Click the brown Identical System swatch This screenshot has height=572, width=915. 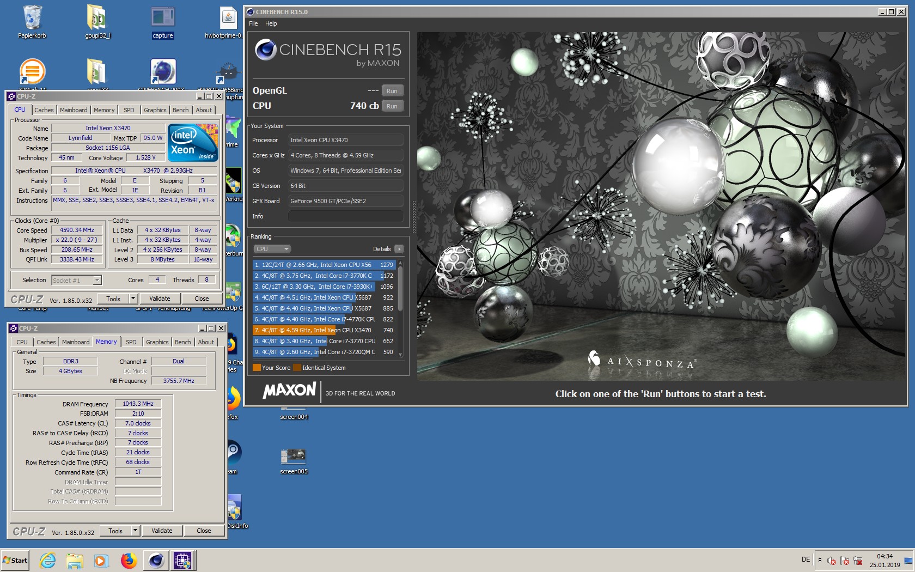point(297,368)
